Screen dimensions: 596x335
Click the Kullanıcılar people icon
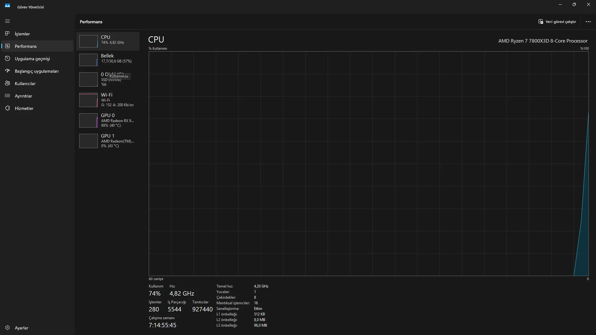pos(7,83)
